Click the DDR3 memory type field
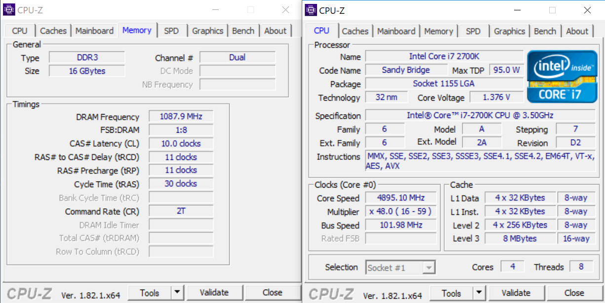Screen dimensions: 605x303 pos(87,57)
